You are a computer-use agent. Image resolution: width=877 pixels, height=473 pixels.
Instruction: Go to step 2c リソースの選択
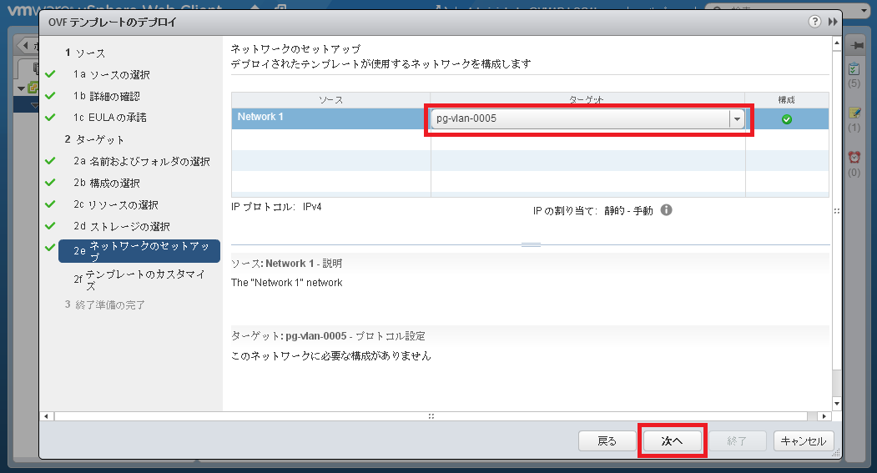click(116, 204)
